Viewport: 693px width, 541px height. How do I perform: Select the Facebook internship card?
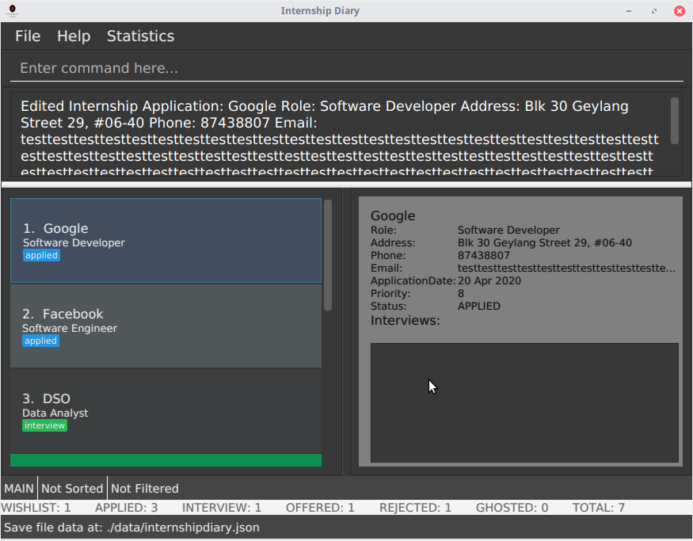[166, 326]
